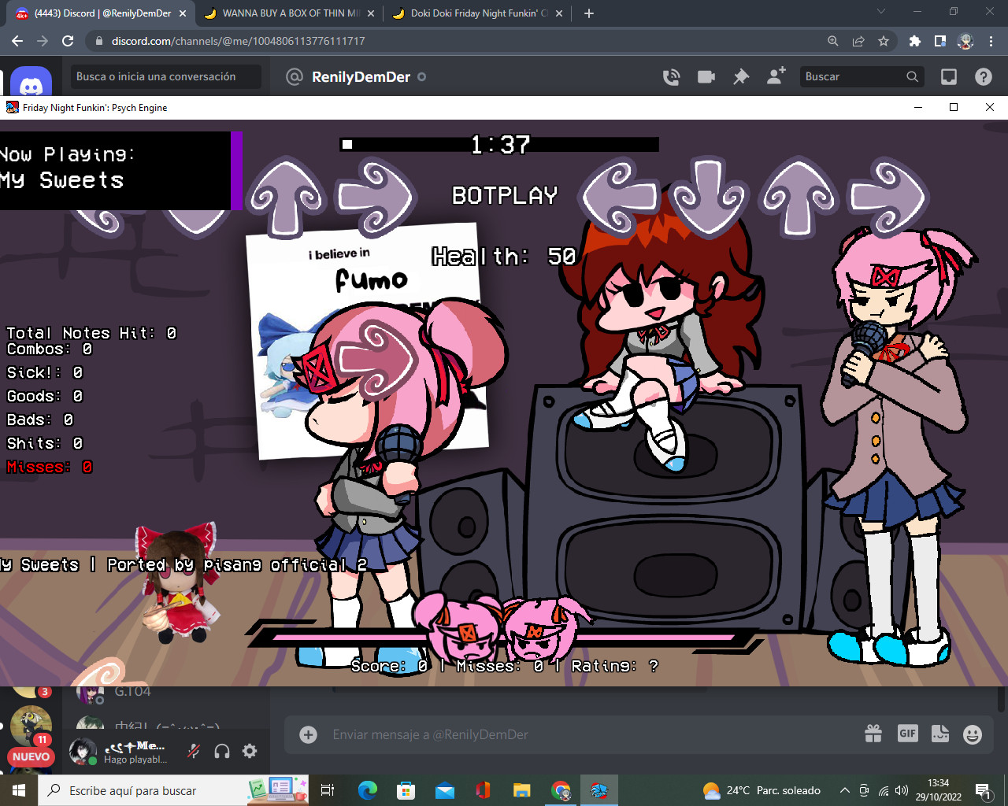Open the Chrome profile menu

point(965,42)
